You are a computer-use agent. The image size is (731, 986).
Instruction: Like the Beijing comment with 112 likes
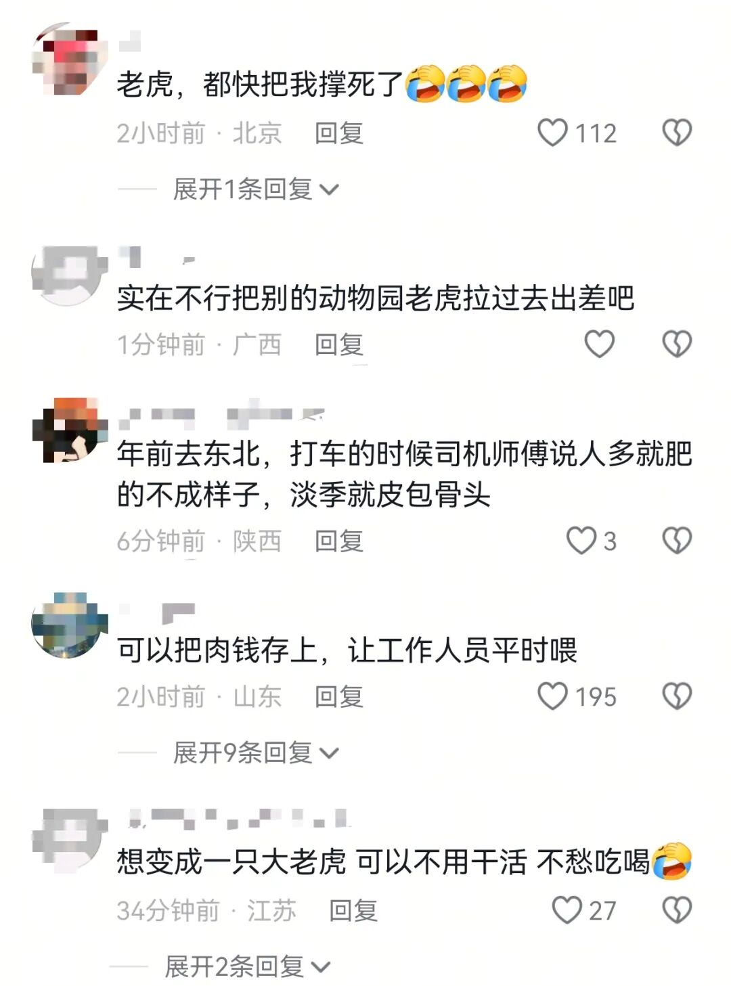552,133
